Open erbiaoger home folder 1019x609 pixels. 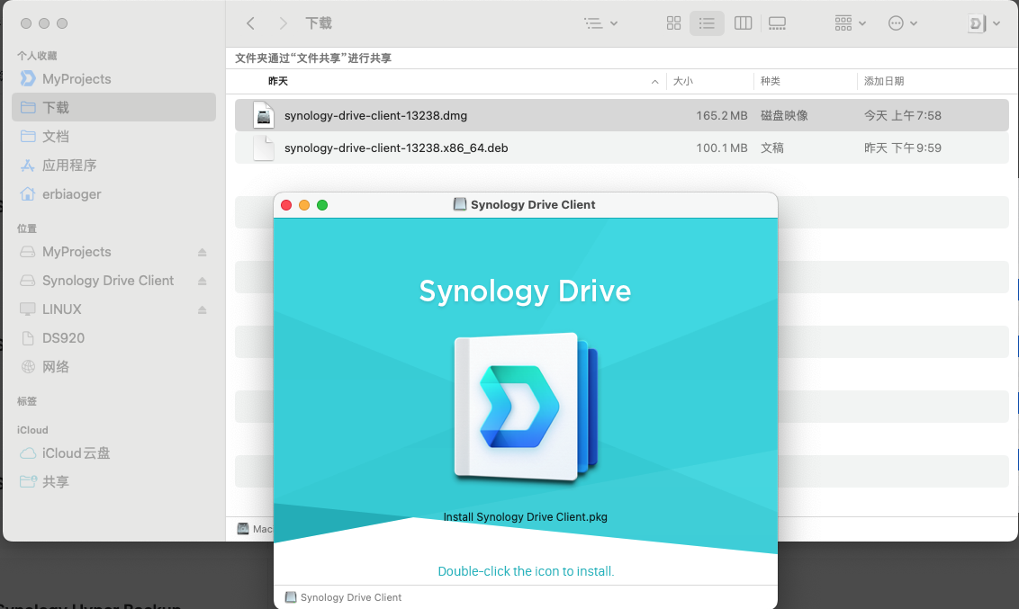113,193
